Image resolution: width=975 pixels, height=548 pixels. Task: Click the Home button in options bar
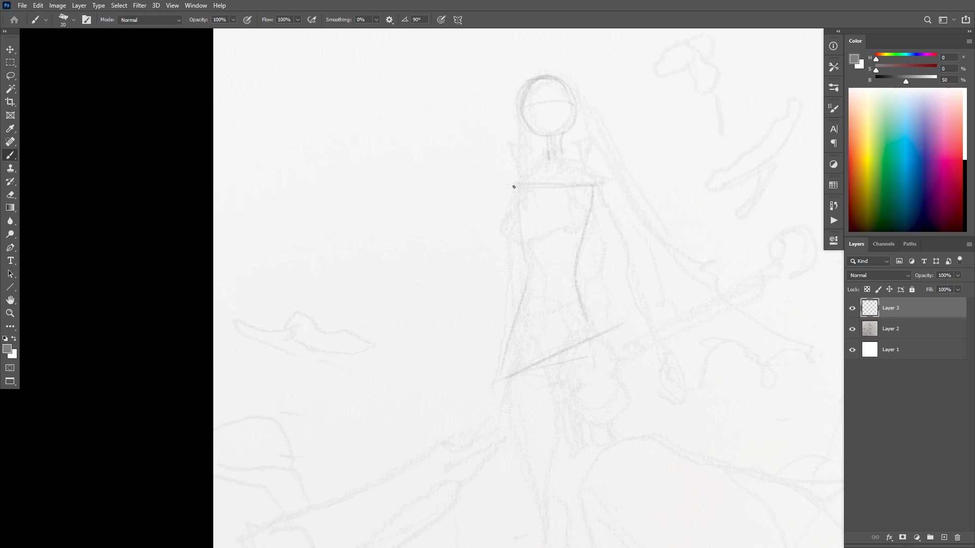click(x=14, y=20)
